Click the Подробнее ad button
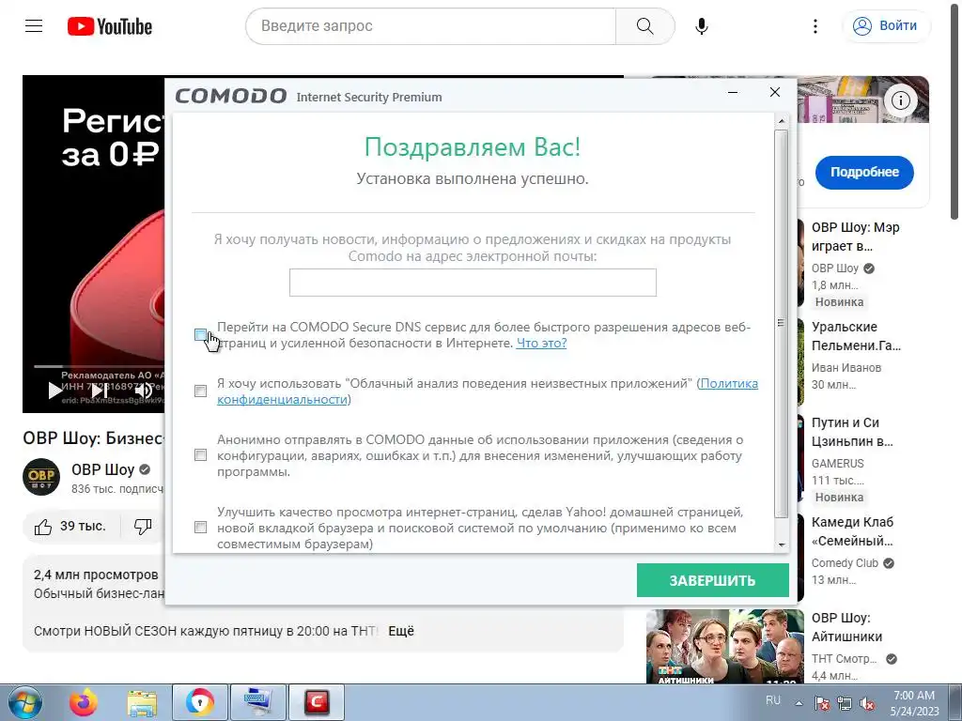The width and height of the screenshot is (962, 721). 864,173
